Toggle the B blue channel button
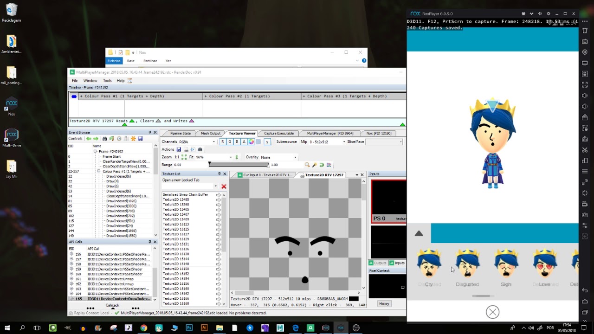The height and width of the screenshot is (334, 594). pyautogui.click(x=237, y=141)
